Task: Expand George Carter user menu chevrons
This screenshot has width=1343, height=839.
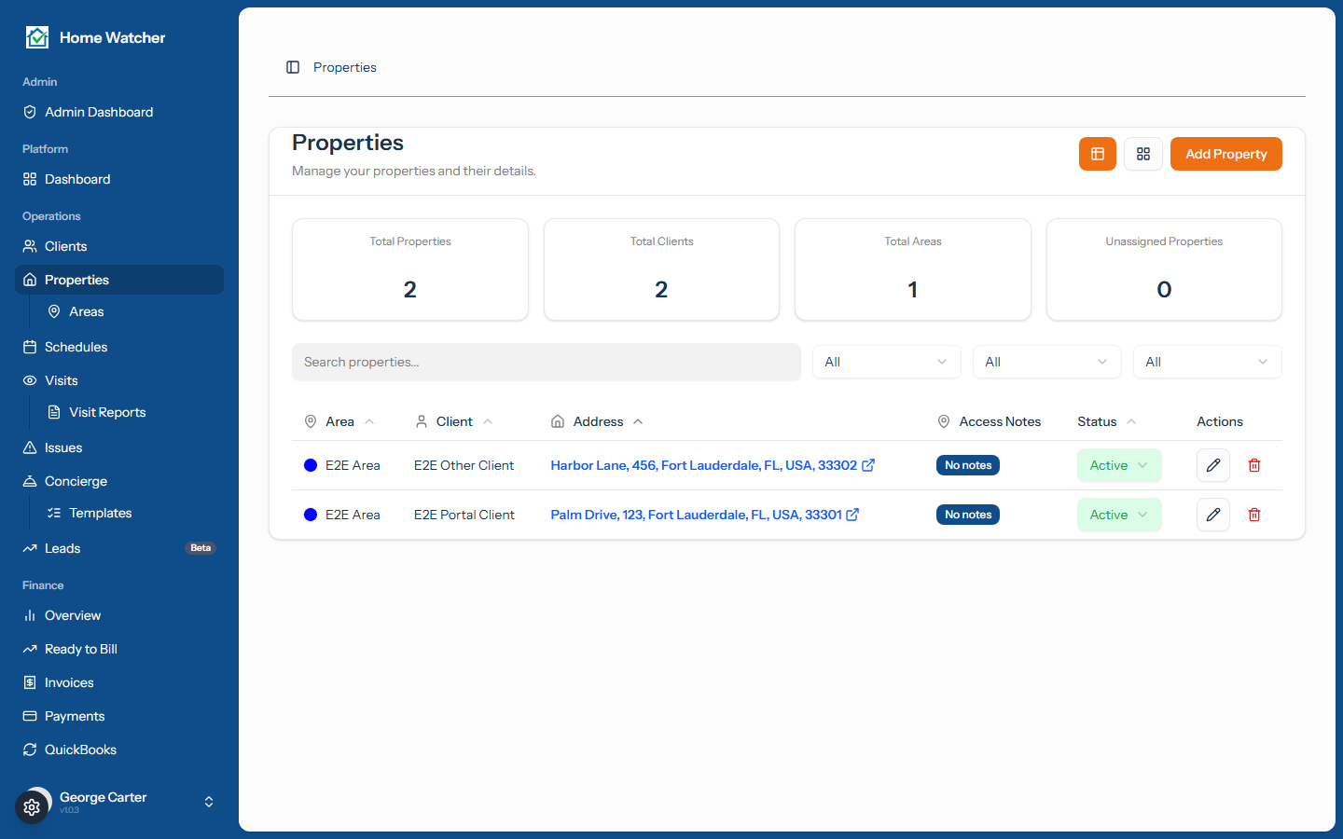Action: pos(209,802)
